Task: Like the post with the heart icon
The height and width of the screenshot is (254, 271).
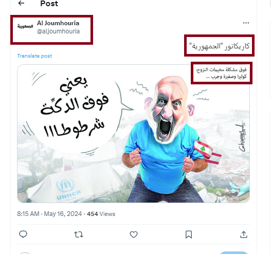Action: click(134, 234)
